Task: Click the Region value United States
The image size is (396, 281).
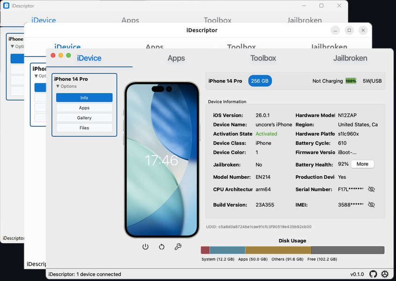Action: coord(358,124)
